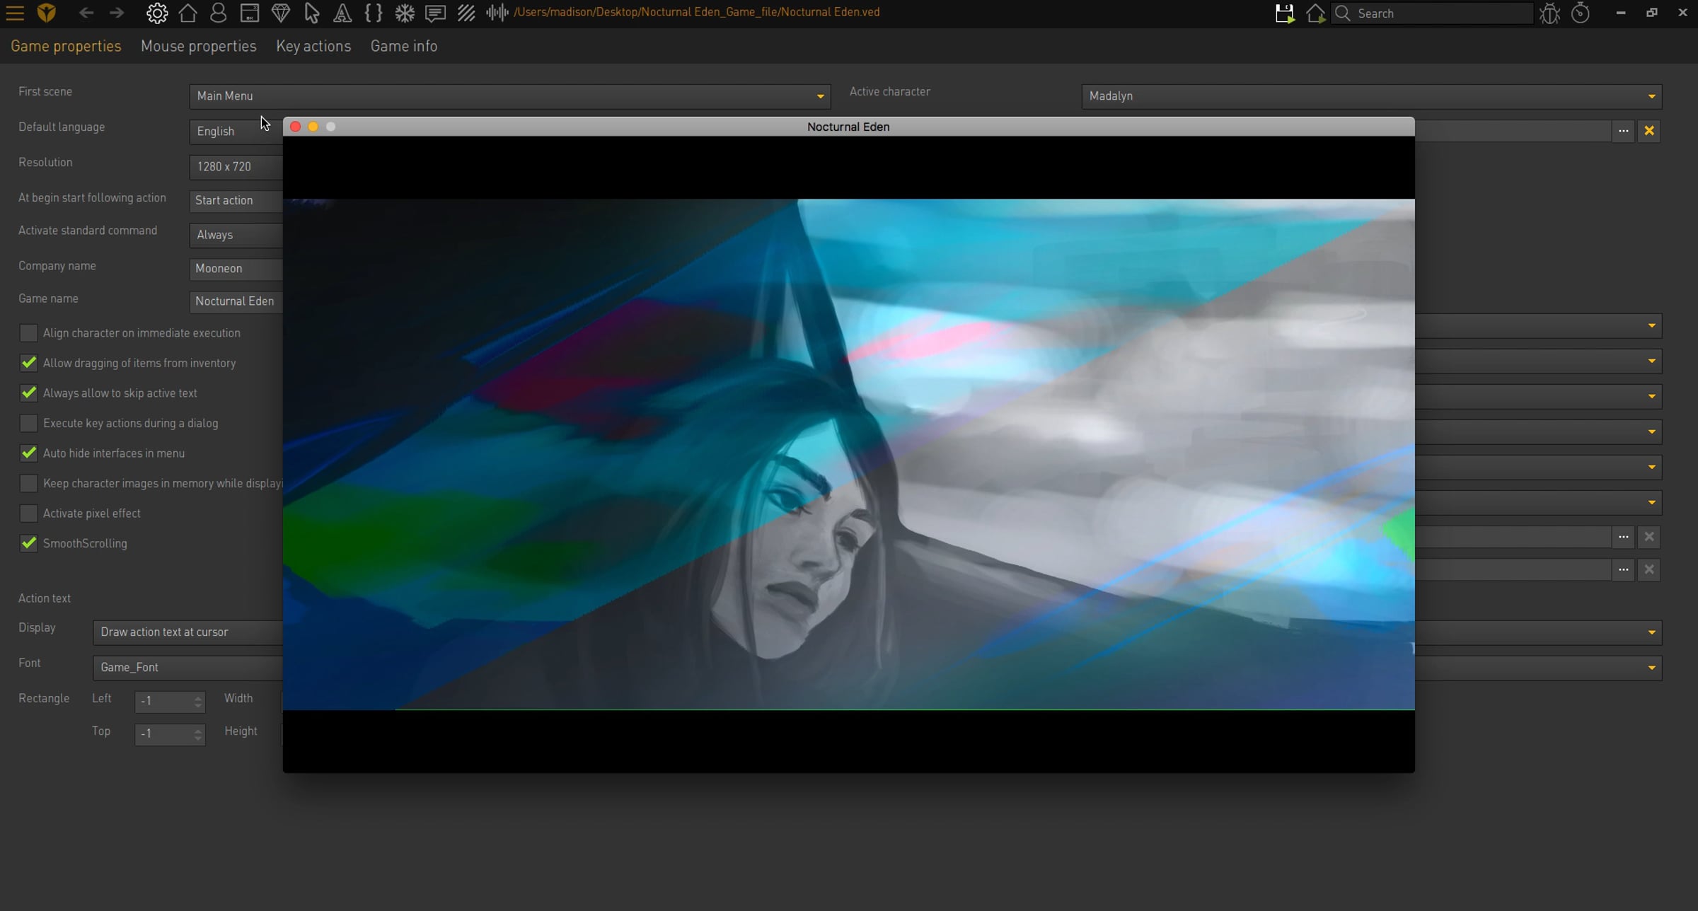Image resolution: width=1698 pixels, height=911 pixels.
Task: Edit the Game name field
Action: click(236, 301)
